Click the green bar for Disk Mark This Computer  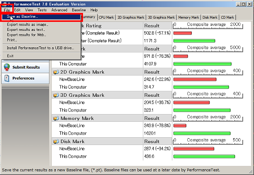coord(204,156)
